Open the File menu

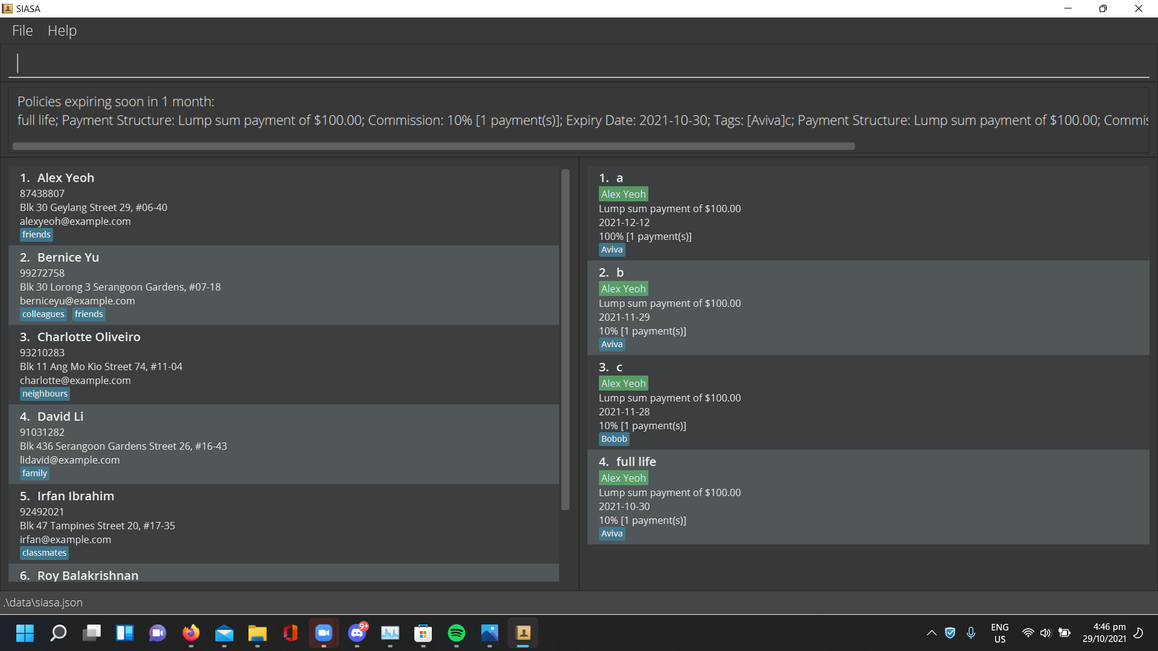click(22, 31)
